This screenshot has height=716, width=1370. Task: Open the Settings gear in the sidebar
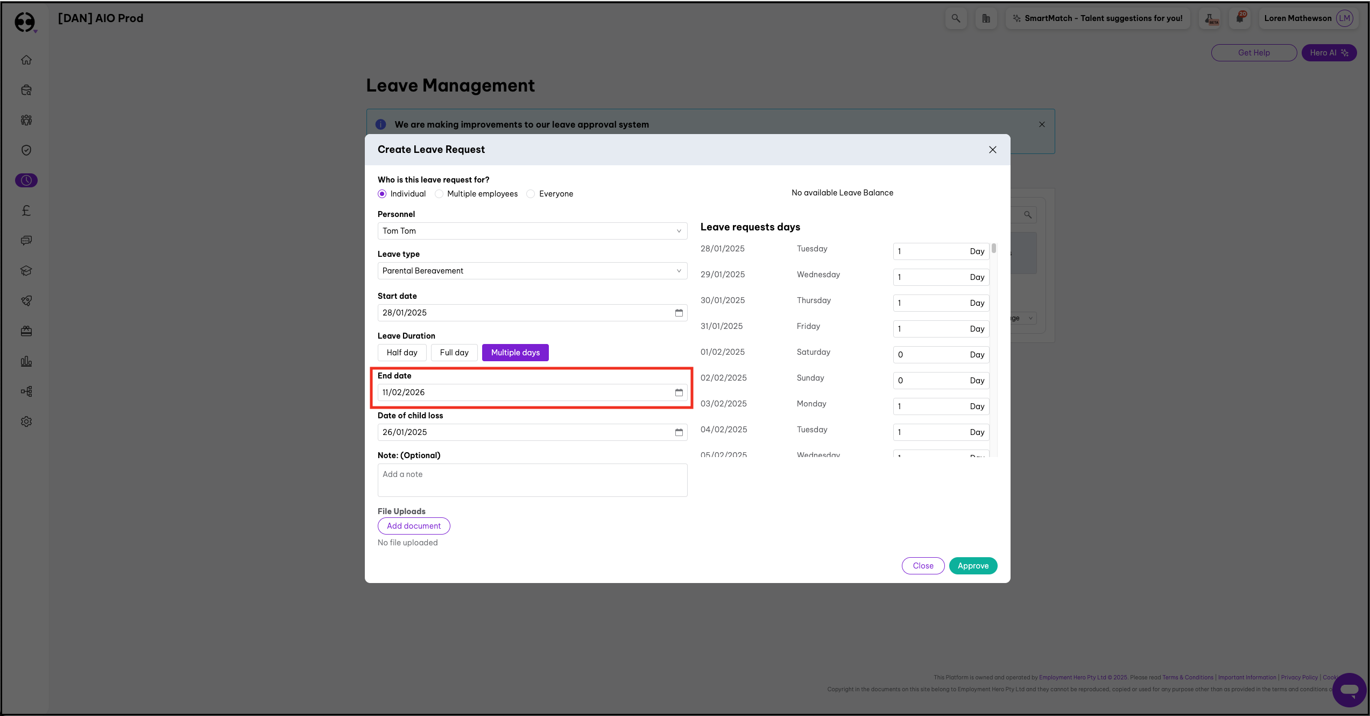[x=26, y=422]
